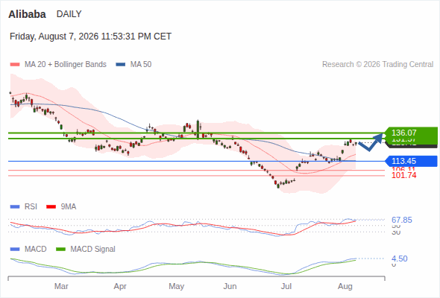Click the Research Trading Central copyright text

tap(377, 65)
